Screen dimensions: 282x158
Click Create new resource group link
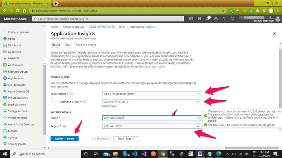pyautogui.click(x=109, y=106)
